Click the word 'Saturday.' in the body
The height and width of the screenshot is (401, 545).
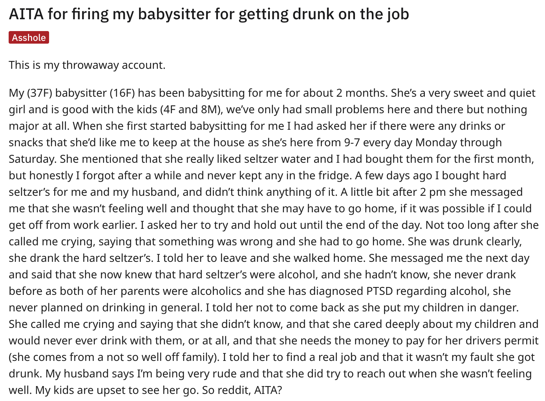pyautogui.click(x=33, y=159)
